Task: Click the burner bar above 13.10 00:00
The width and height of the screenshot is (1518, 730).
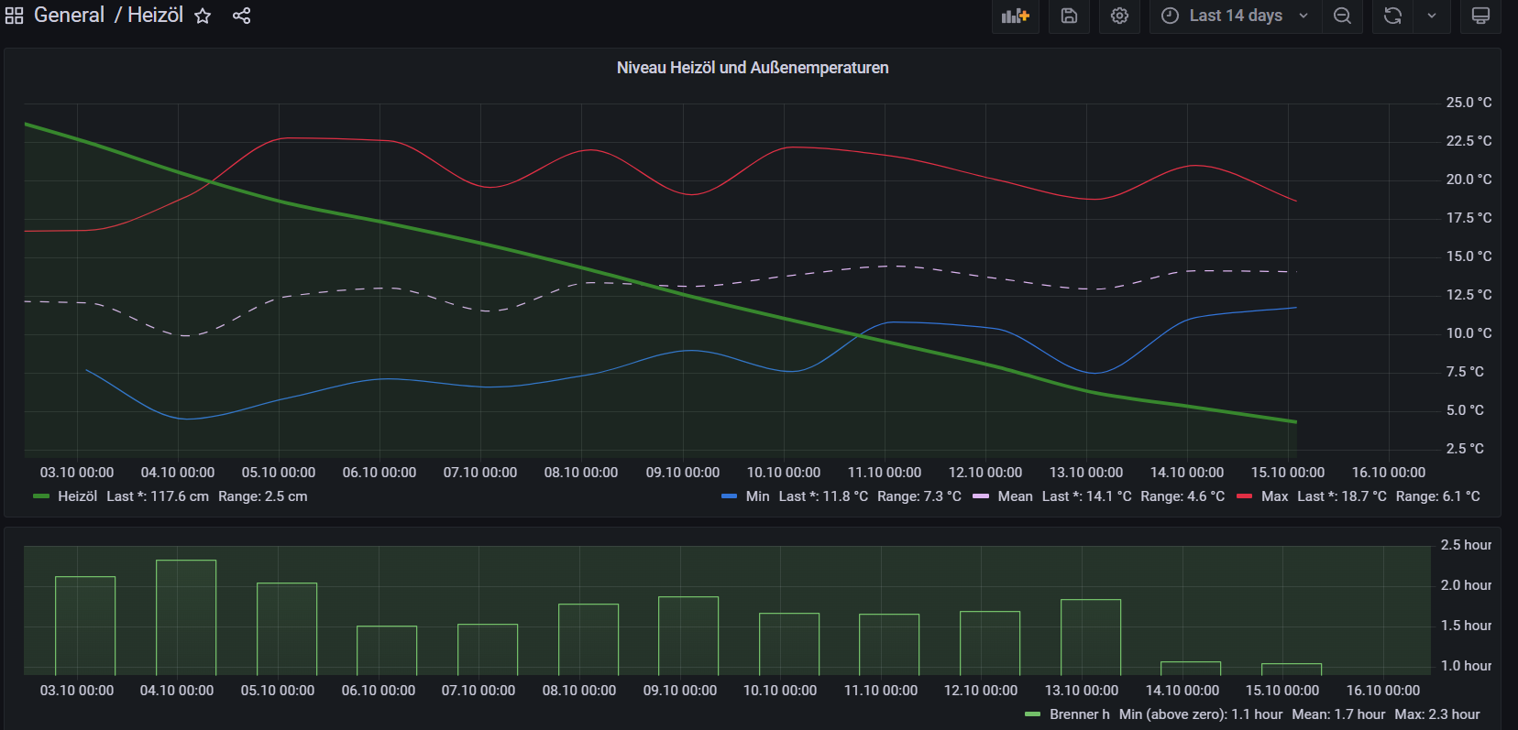Action: (1091, 637)
